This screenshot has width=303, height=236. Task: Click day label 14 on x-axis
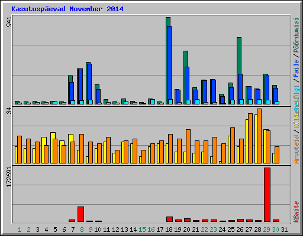point(133,230)
